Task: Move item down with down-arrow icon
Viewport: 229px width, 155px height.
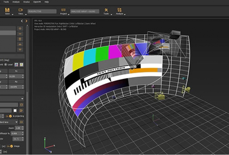Action: tap(20, 49)
